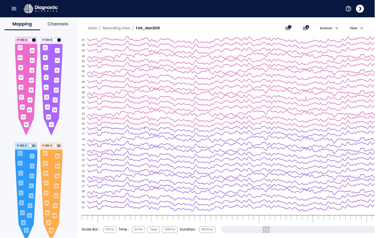Image resolution: width=375 pixels, height=238 pixels.
Task: Switch to the Channels tab
Action: tap(58, 24)
